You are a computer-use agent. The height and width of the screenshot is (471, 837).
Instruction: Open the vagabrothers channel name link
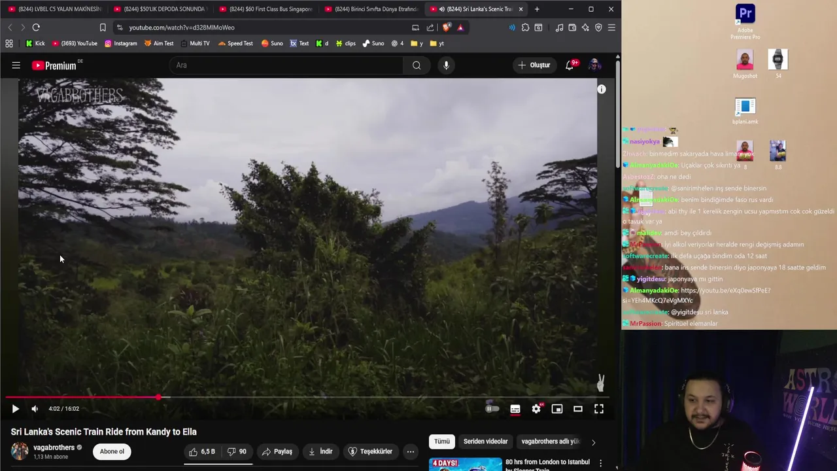pyautogui.click(x=54, y=447)
